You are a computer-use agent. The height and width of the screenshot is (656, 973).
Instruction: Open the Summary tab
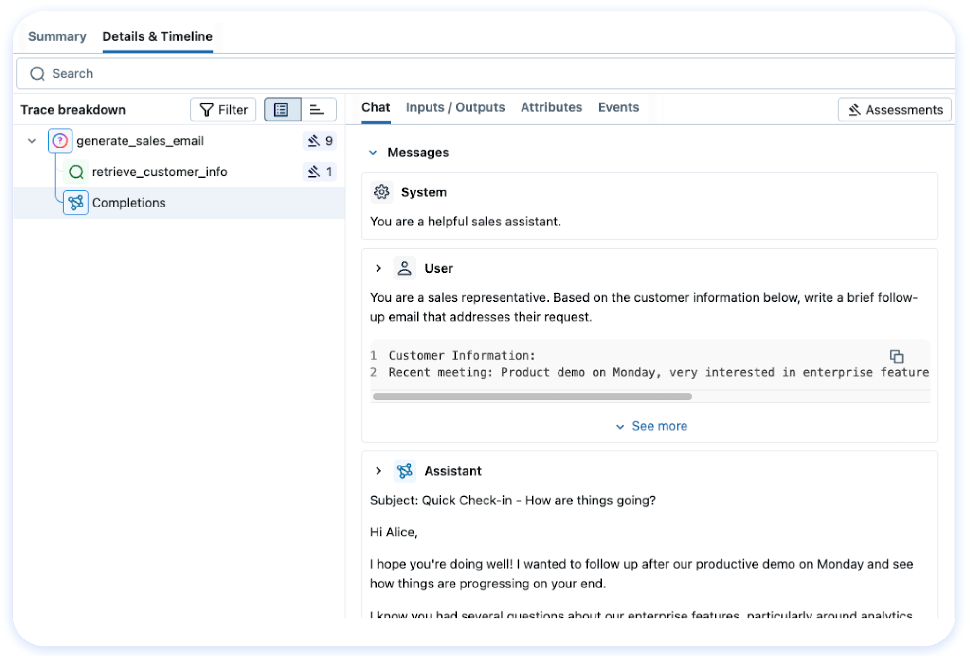[57, 36]
